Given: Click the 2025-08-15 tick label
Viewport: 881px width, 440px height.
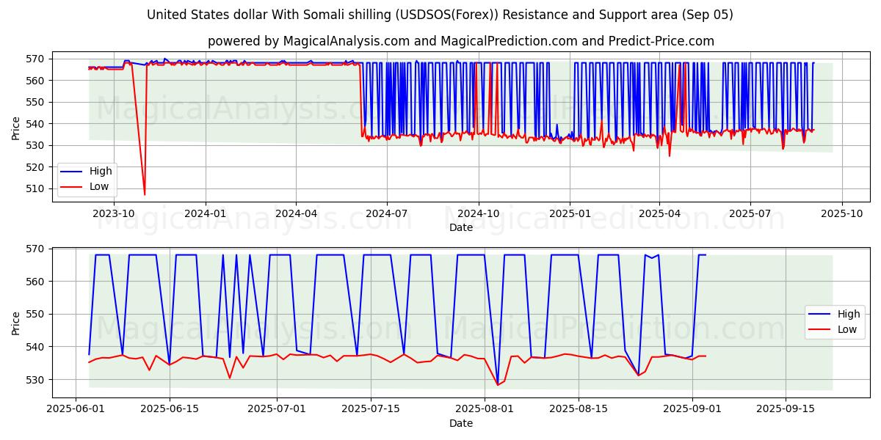Looking at the screenshot, I should tap(579, 408).
